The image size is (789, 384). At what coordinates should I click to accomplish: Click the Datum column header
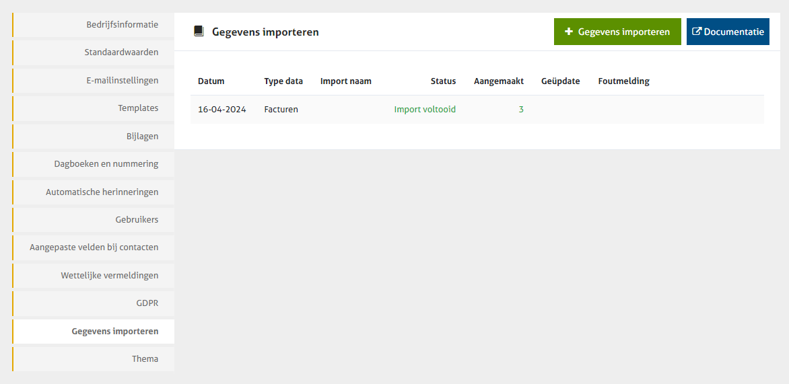pyautogui.click(x=211, y=81)
